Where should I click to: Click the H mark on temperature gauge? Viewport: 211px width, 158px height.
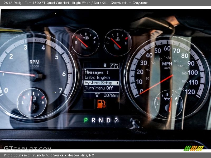126,43
